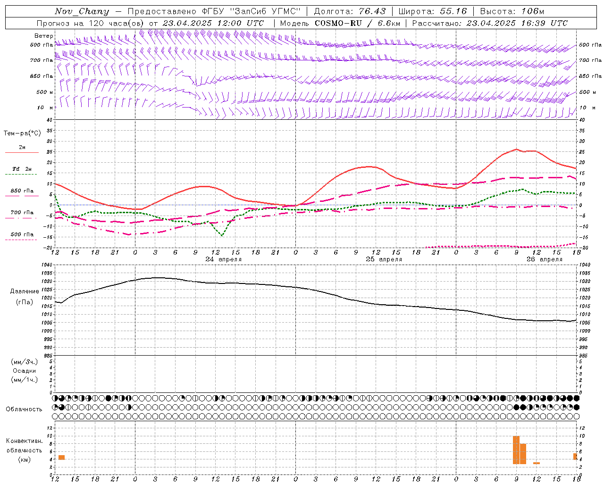Screen dimensions: 604x483
Task: Click the 2м temperature legend entry
Action: pyautogui.click(x=22, y=148)
